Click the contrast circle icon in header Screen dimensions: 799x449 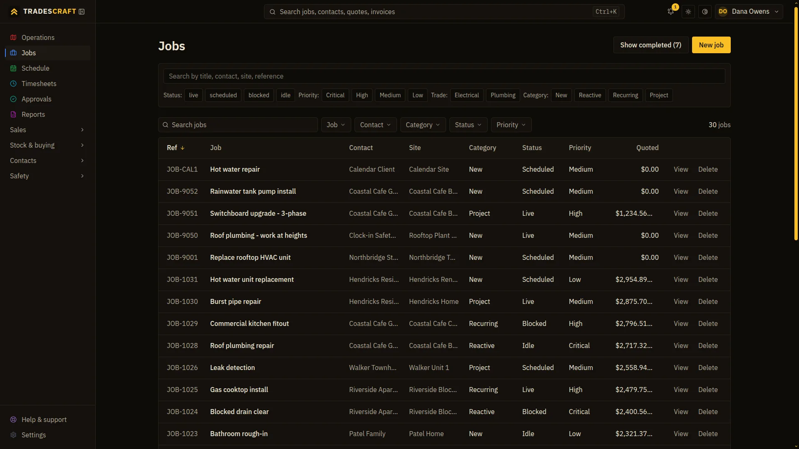point(705,12)
